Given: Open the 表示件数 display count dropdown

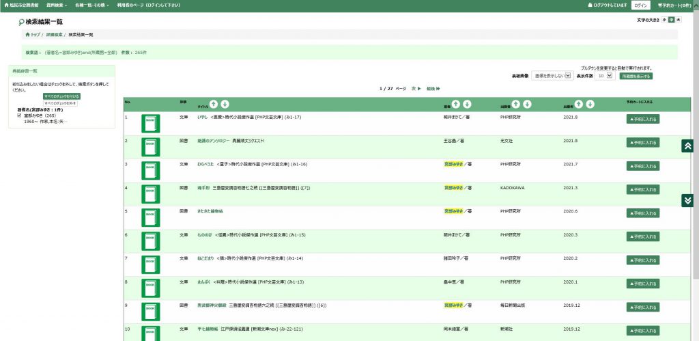Looking at the screenshot, I should pyautogui.click(x=605, y=76).
